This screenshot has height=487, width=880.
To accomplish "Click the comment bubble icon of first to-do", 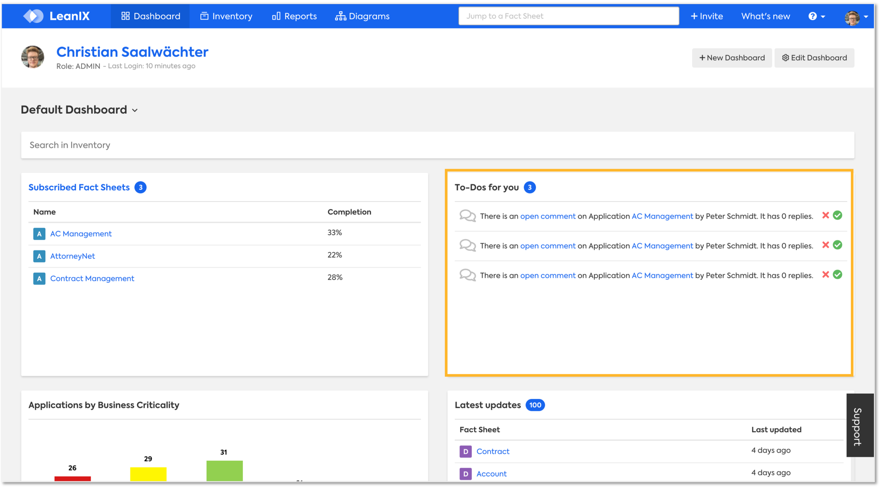I will (x=467, y=216).
